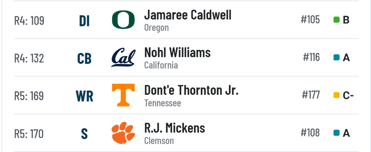This screenshot has height=152, width=371.
Task: Select the WR position label
Action: click(x=84, y=96)
